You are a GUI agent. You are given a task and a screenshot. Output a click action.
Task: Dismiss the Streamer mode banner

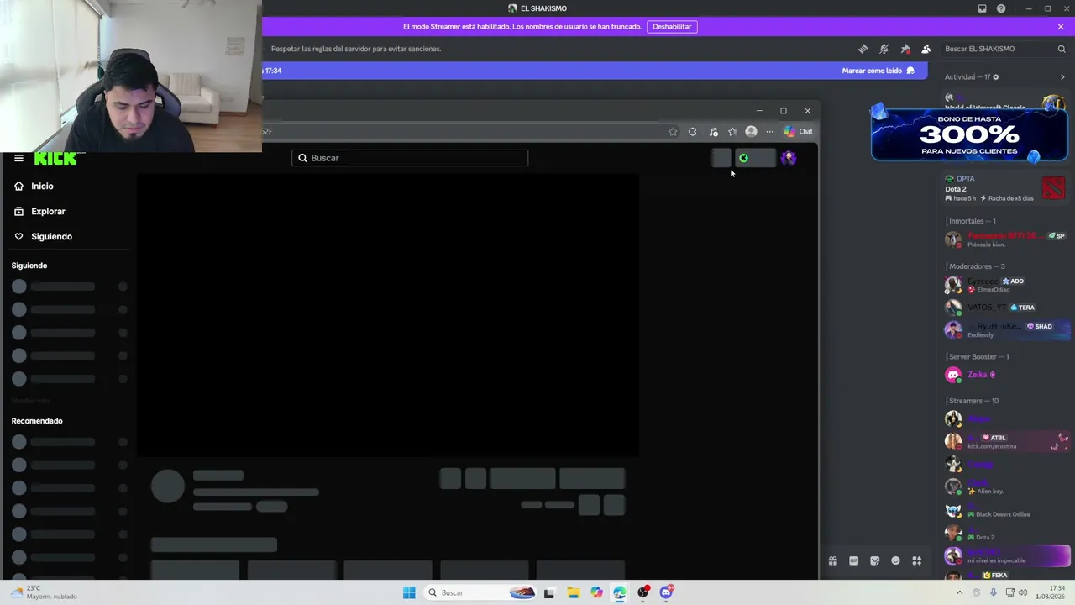tap(1061, 27)
